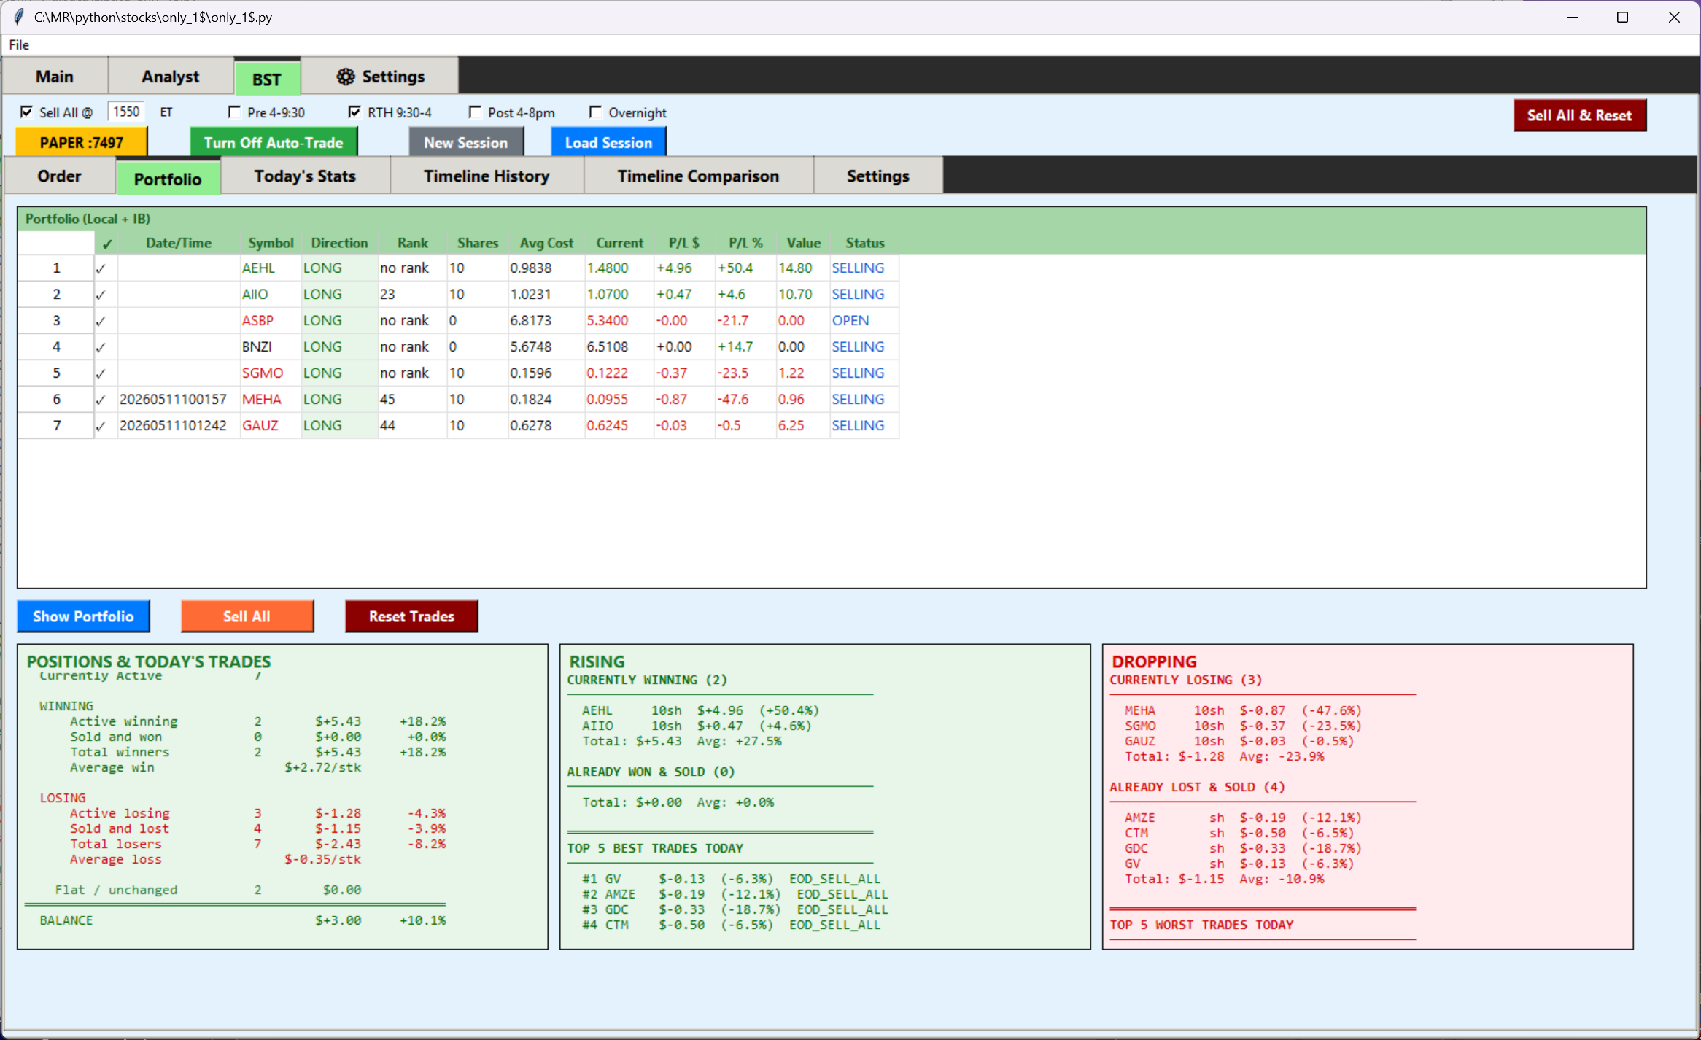Click the BALANCE line in positions panel
The image size is (1701, 1040).
pos(243,920)
